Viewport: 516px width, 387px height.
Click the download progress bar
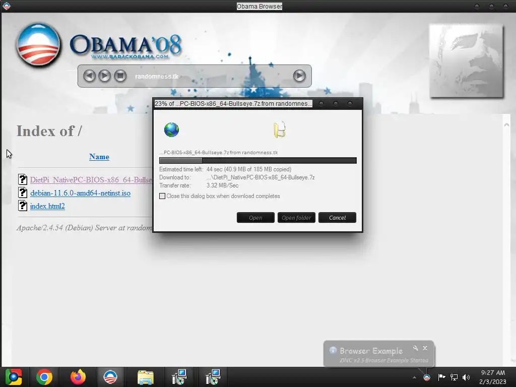(x=257, y=161)
